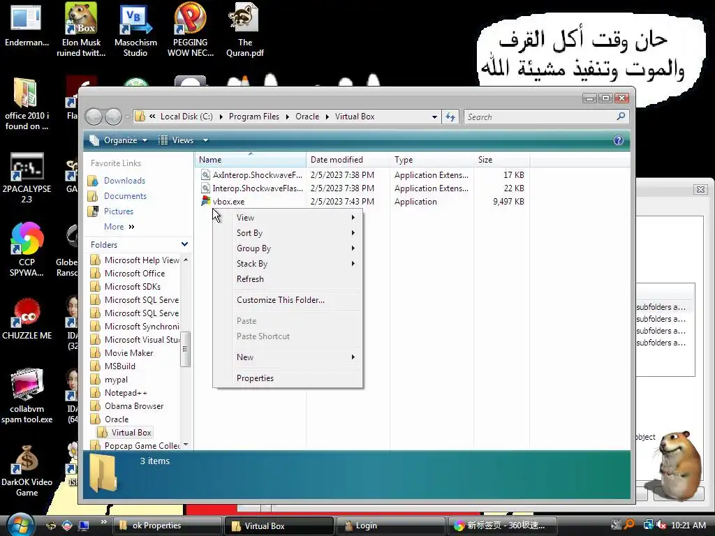Go to Oracle breadcrumb segment
Image resolution: width=715 pixels, height=536 pixels.
point(307,117)
